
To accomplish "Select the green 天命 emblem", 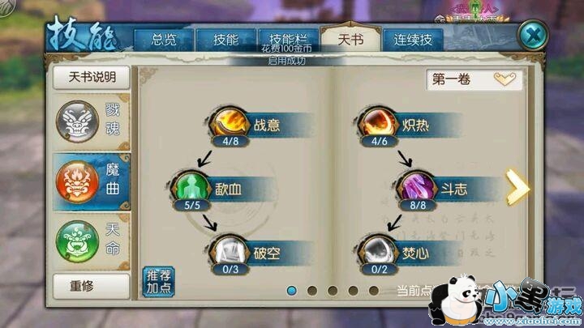I will (78, 241).
